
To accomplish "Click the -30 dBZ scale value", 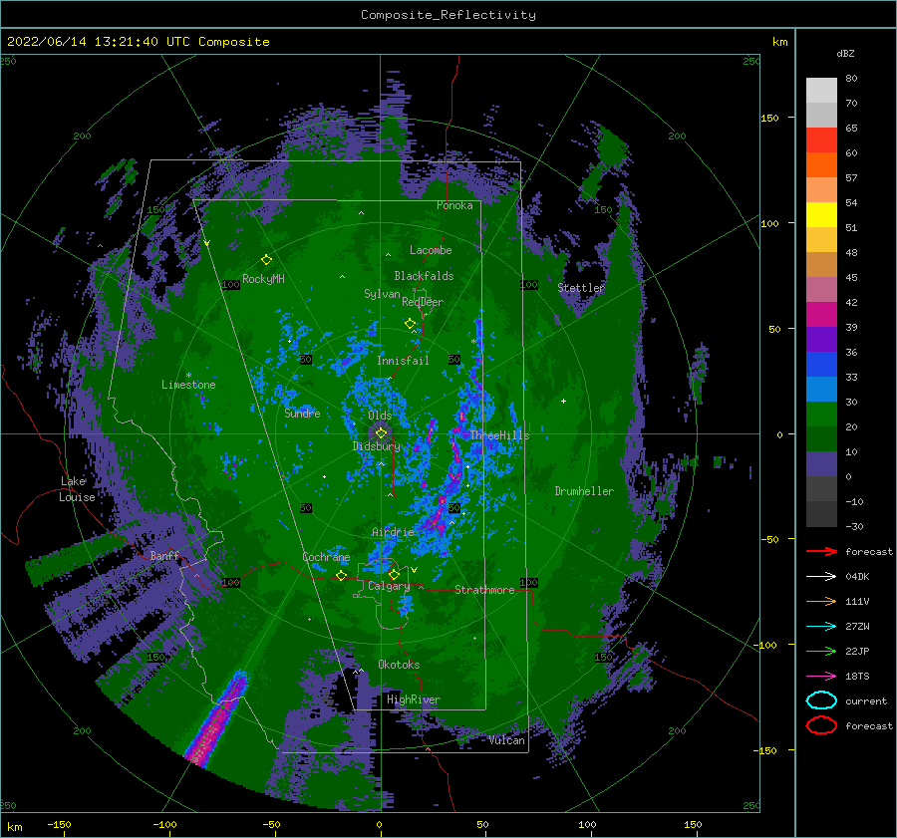I will click(x=855, y=526).
